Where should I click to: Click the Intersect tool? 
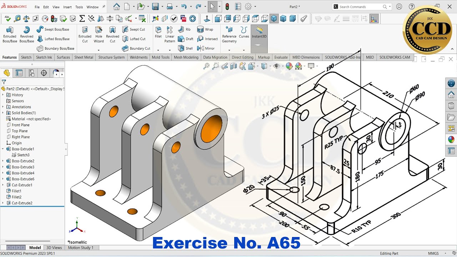pyautogui.click(x=207, y=39)
